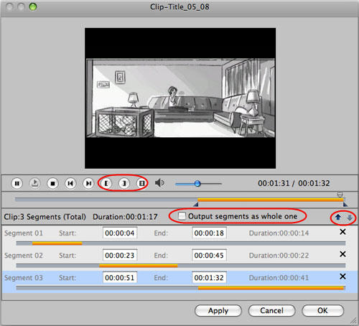
Task: Click Duration:00:00:41 text
Action: [279, 278]
